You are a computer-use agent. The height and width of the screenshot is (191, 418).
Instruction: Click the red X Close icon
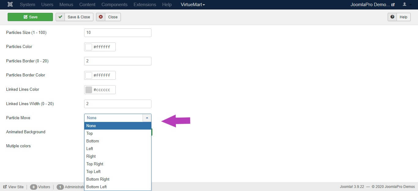101,17
